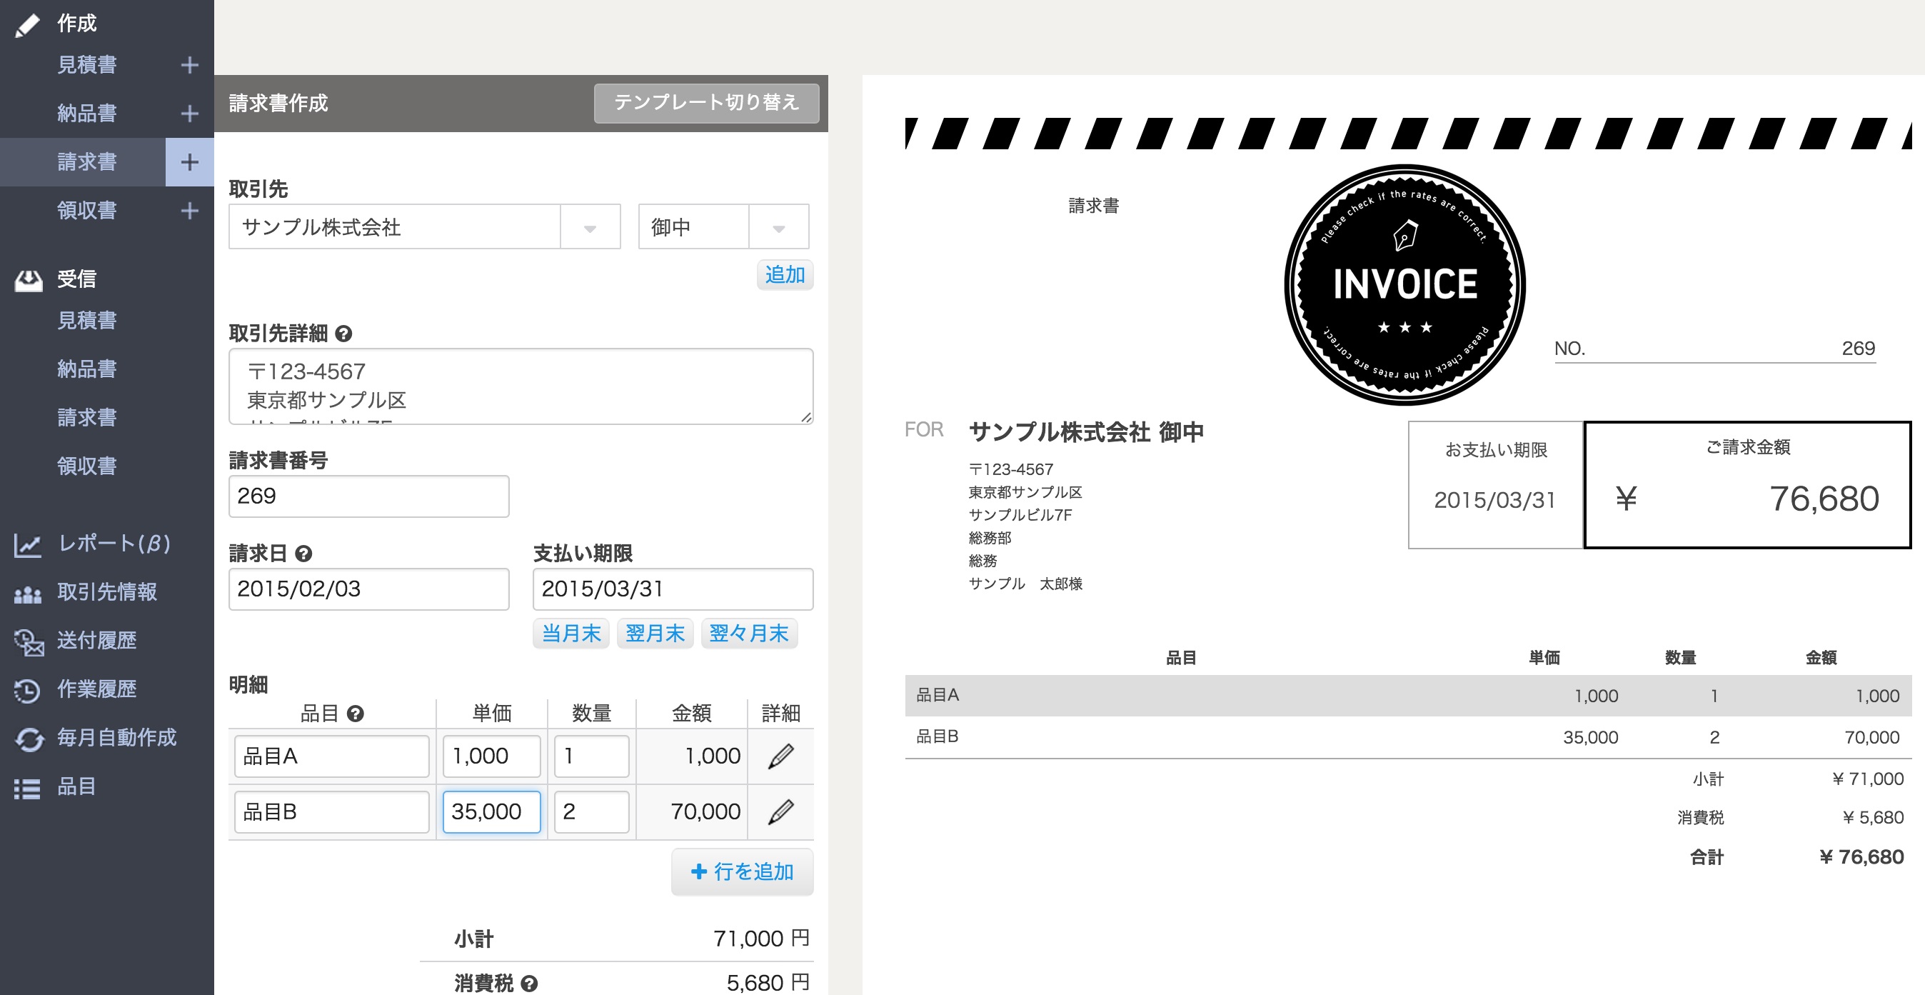Image resolution: width=1925 pixels, height=995 pixels.
Task: Click the 行を追加 button
Action: pos(742,871)
